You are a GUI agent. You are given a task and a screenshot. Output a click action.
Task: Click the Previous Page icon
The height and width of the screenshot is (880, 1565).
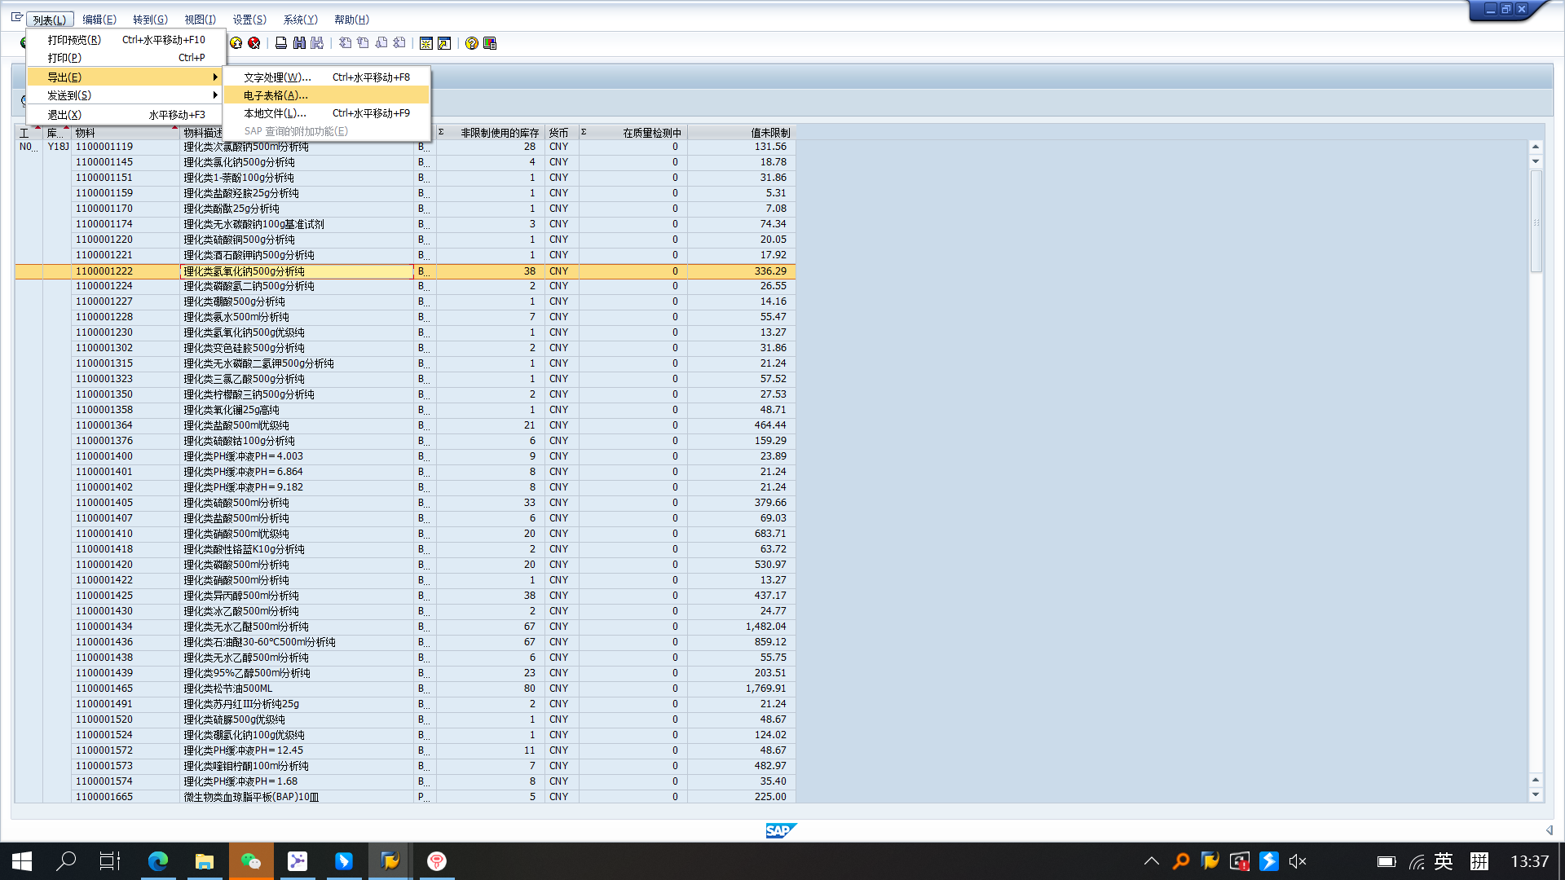click(x=364, y=43)
